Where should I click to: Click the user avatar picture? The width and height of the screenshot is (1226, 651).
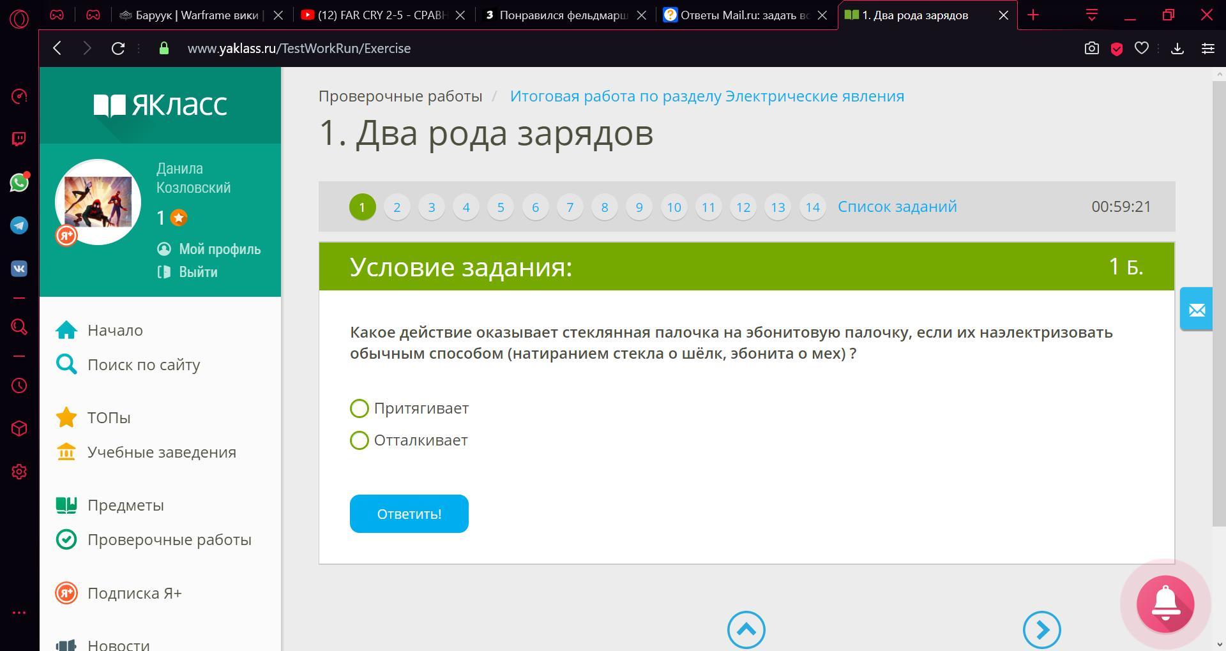click(98, 202)
